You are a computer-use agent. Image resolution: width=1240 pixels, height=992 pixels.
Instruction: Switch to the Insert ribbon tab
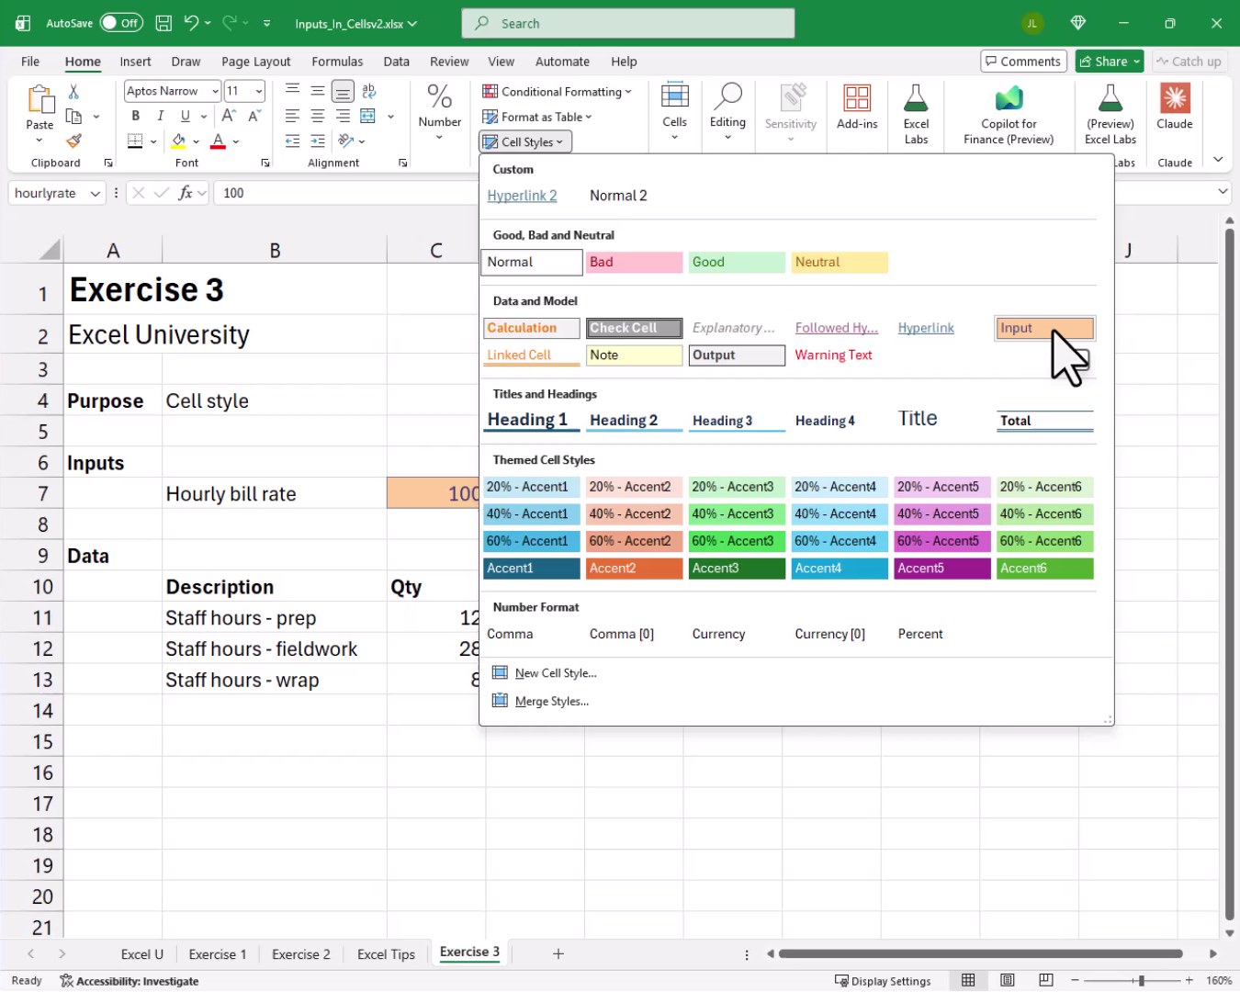point(135,62)
